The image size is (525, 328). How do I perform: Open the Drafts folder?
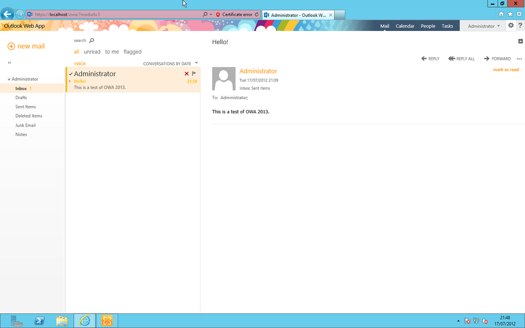click(x=21, y=98)
